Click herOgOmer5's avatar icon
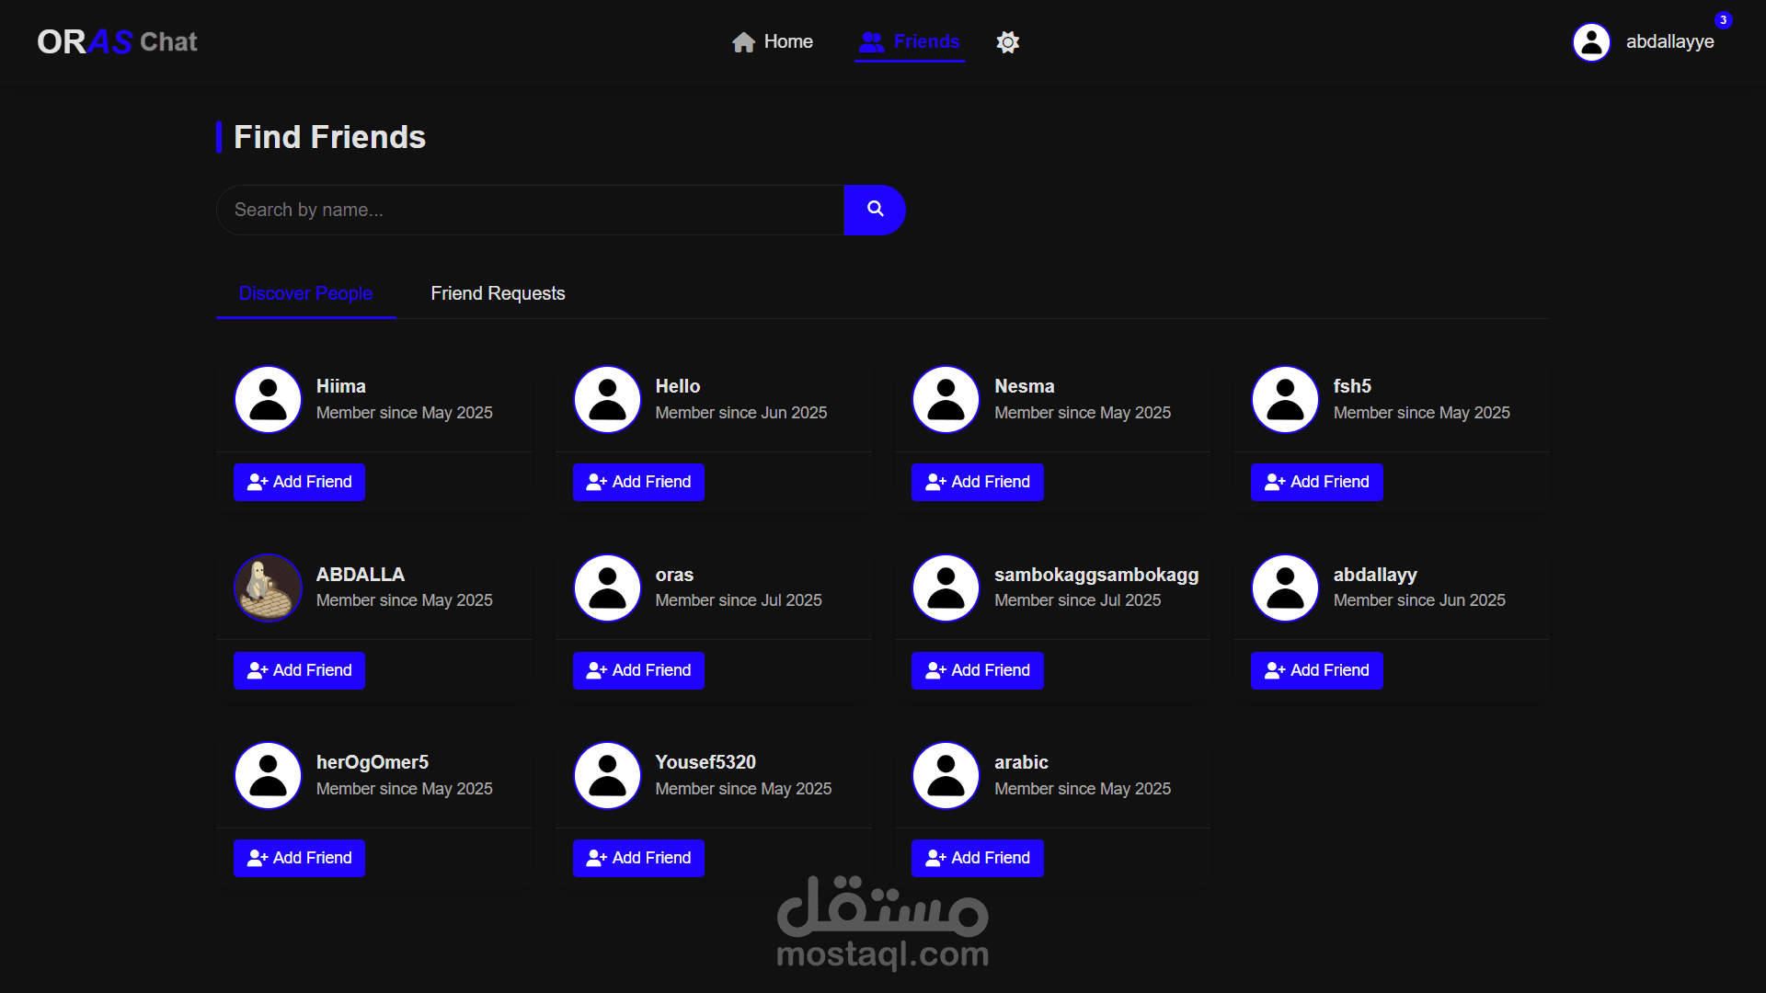 [268, 775]
